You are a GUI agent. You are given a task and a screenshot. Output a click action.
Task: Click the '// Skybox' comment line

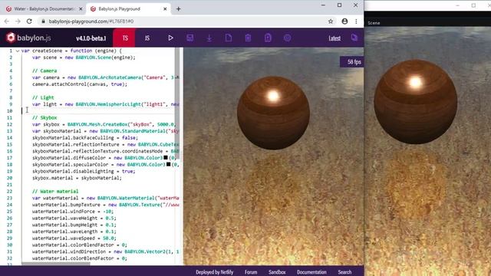point(44,117)
